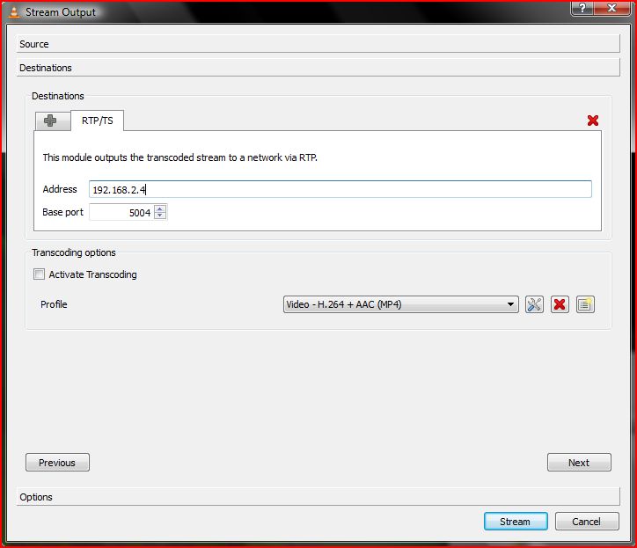Expand the Source section
This screenshot has width=637, height=548.
(x=318, y=44)
